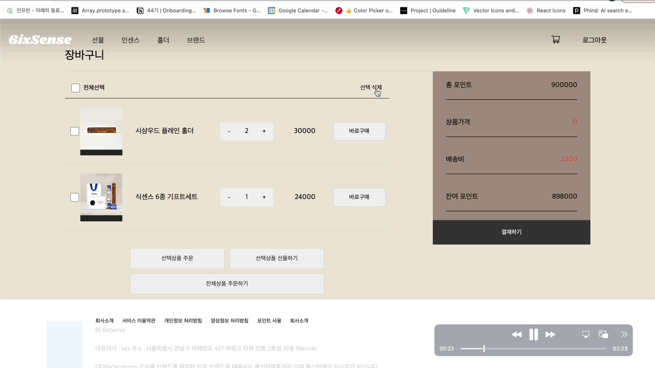Image resolution: width=655 pixels, height=368 pixels.
Task: Open the shopping cart icon
Action: tap(556, 39)
